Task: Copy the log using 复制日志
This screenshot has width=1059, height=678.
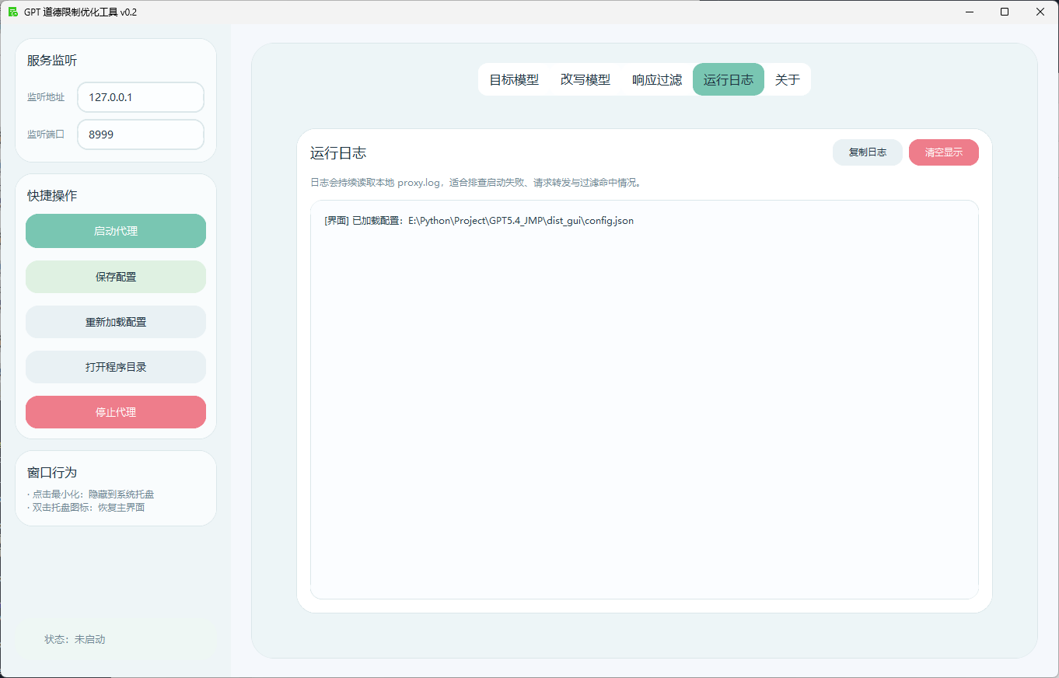Action: [867, 152]
